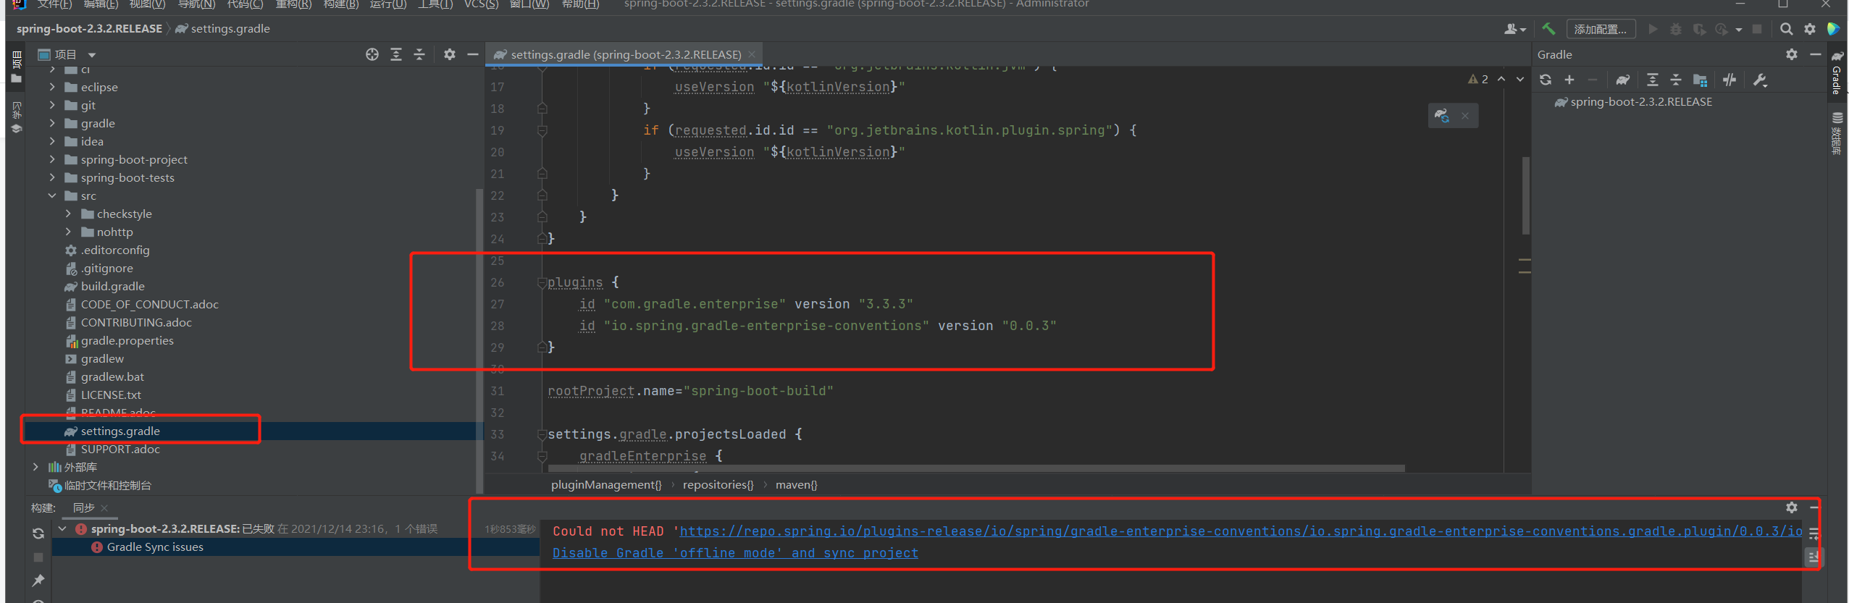Toggle Pin Tab in the Build panel
This screenshot has height=603, width=1849.
coord(38,581)
